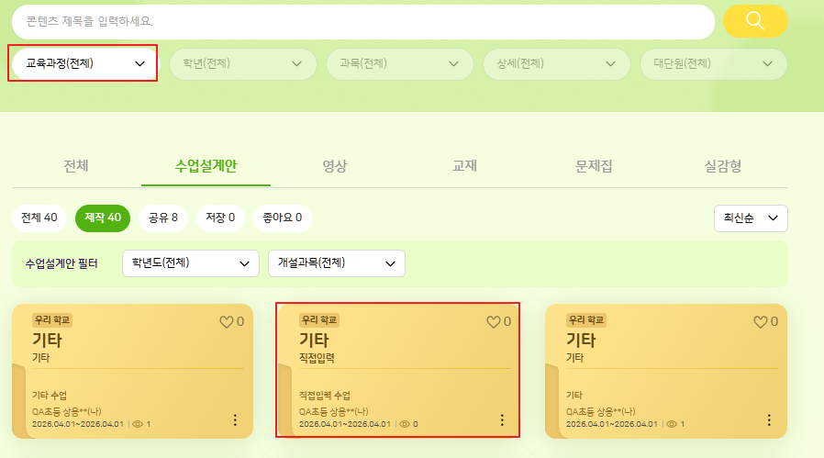Select the 저장 0 filter chip
The height and width of the screenshot is (458, 824).
tap(219, 218)
